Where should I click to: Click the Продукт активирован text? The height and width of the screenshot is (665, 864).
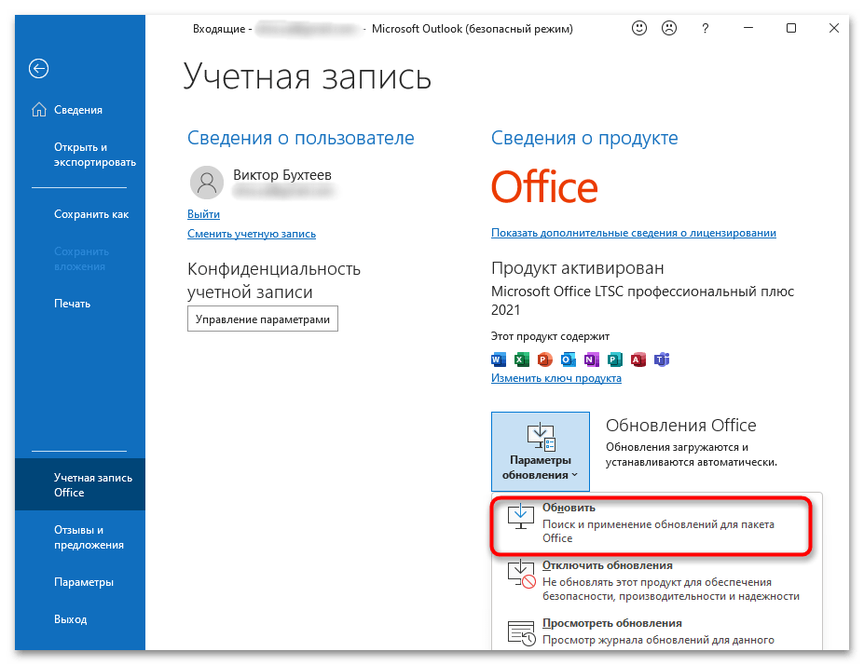point(578,268)
